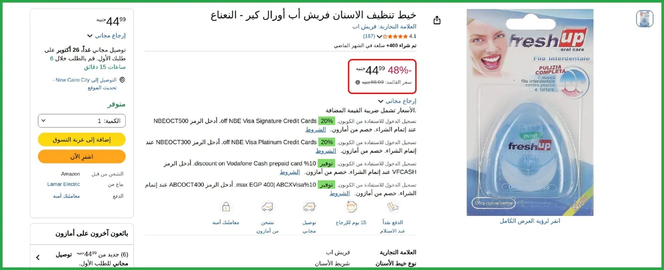Open the quantity dropdown
This screenshot has height=270, width=664.
[82, 120]
